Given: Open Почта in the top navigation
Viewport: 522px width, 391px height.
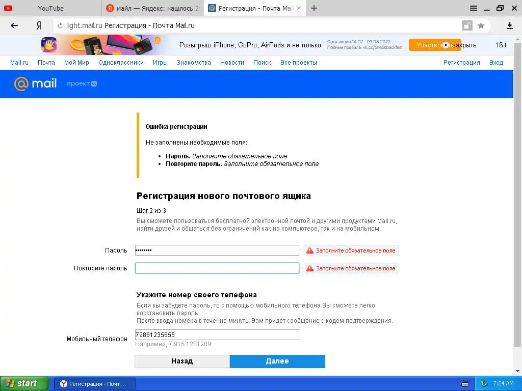Looking at the screenshot, I should point(46,63).
